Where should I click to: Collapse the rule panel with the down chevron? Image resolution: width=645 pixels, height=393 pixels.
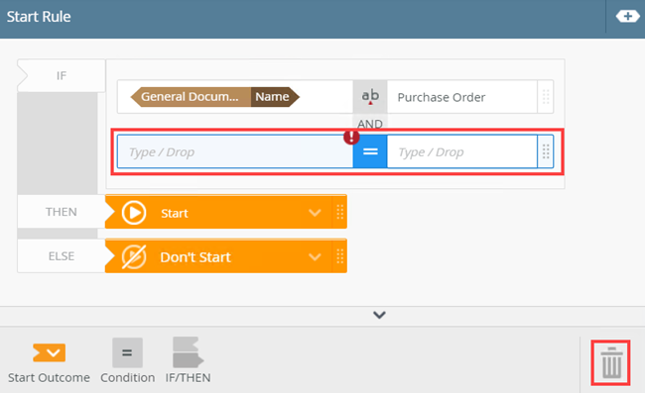click(x=379, y=315)
